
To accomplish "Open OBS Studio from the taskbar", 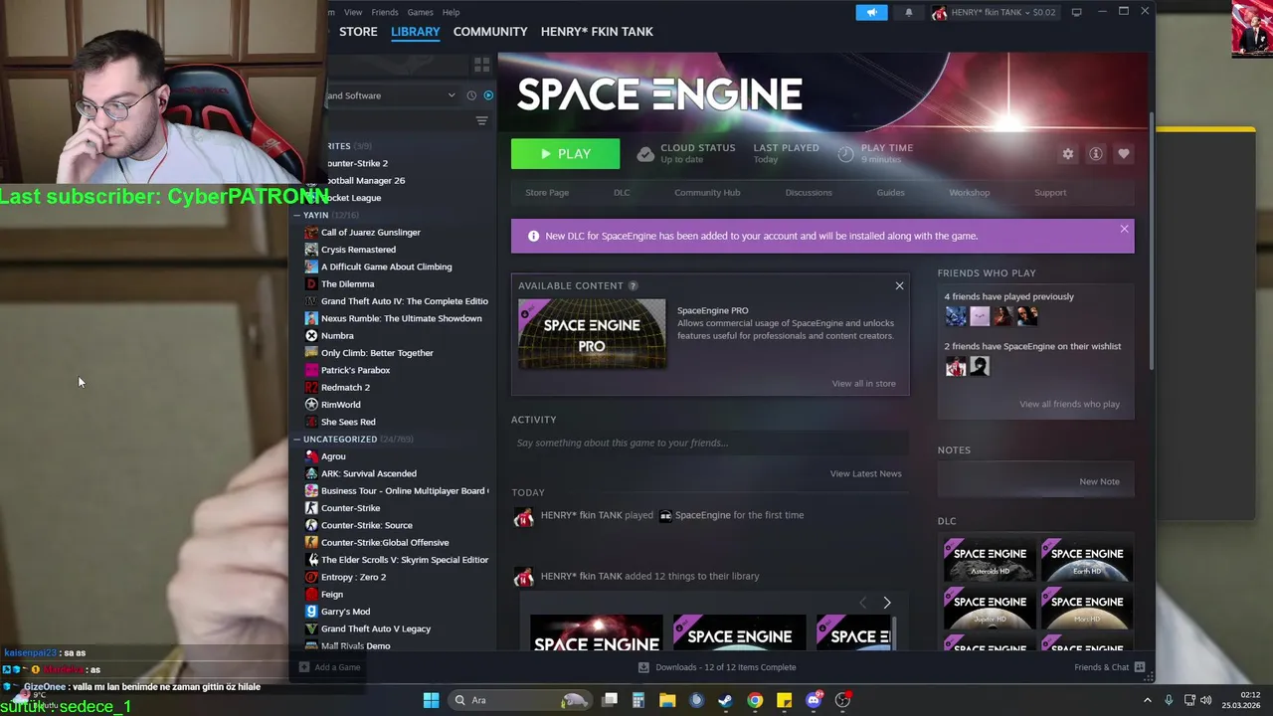I will (x=842, y=700).
